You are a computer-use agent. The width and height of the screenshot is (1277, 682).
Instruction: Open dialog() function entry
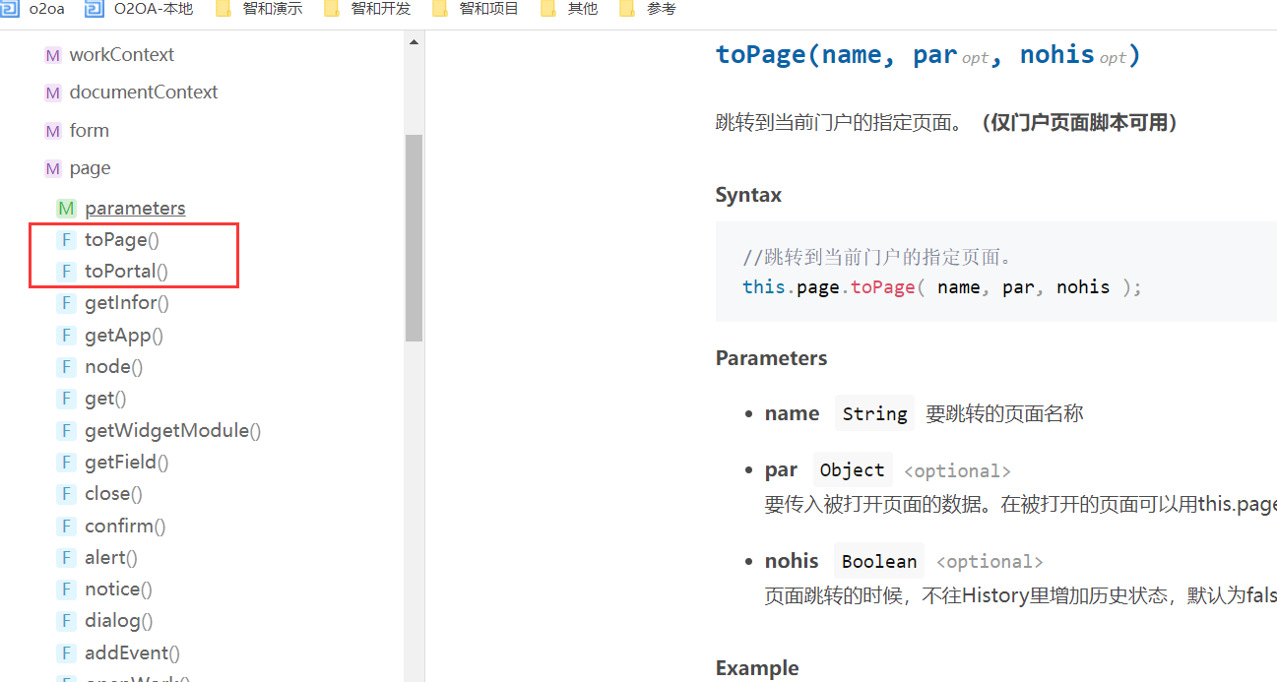119,620
